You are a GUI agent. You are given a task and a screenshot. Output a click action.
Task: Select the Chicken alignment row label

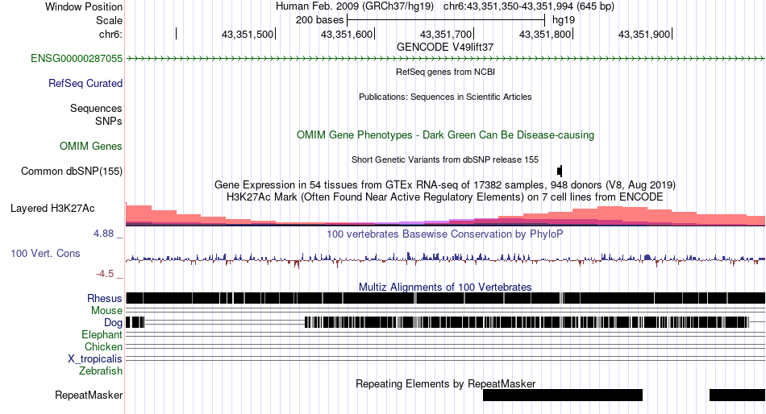(x=103, y=346)
